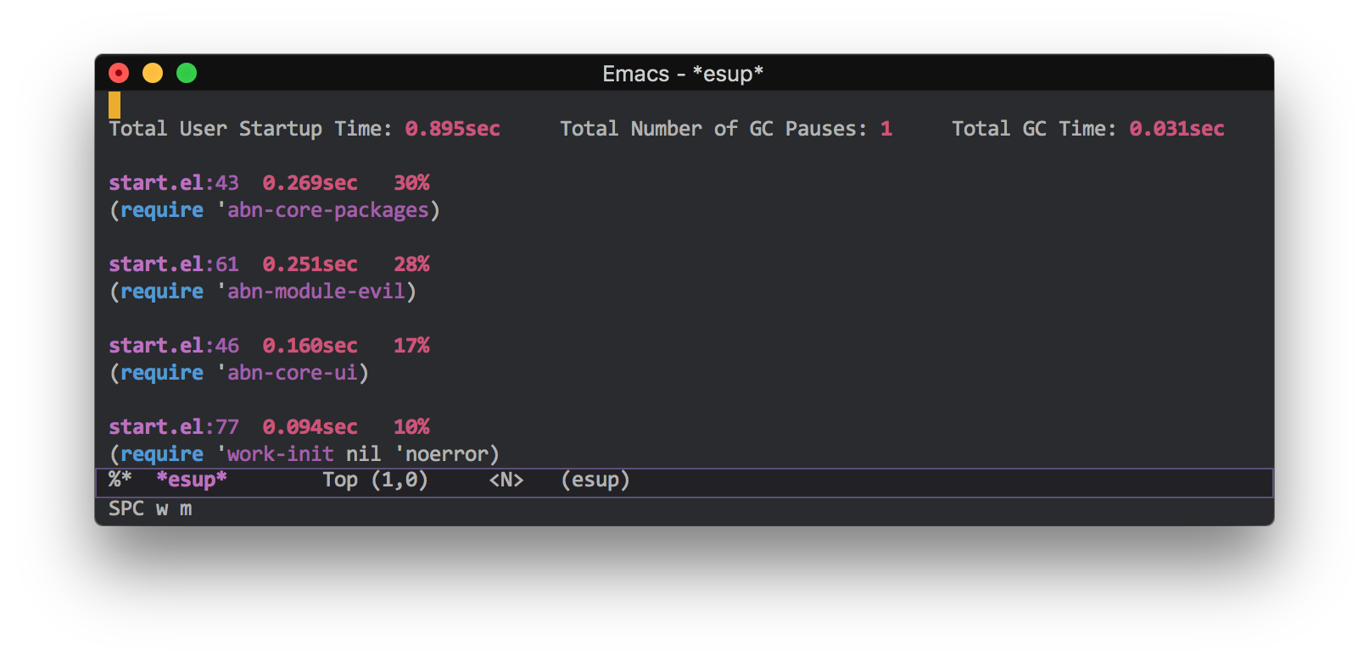
Task: Click the <N> evil state indicator
Action: 506,480
